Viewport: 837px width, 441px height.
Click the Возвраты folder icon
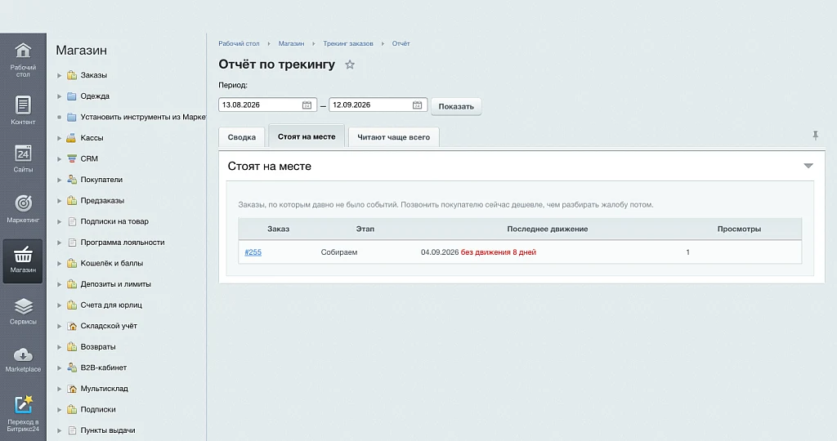coord(72,346)
